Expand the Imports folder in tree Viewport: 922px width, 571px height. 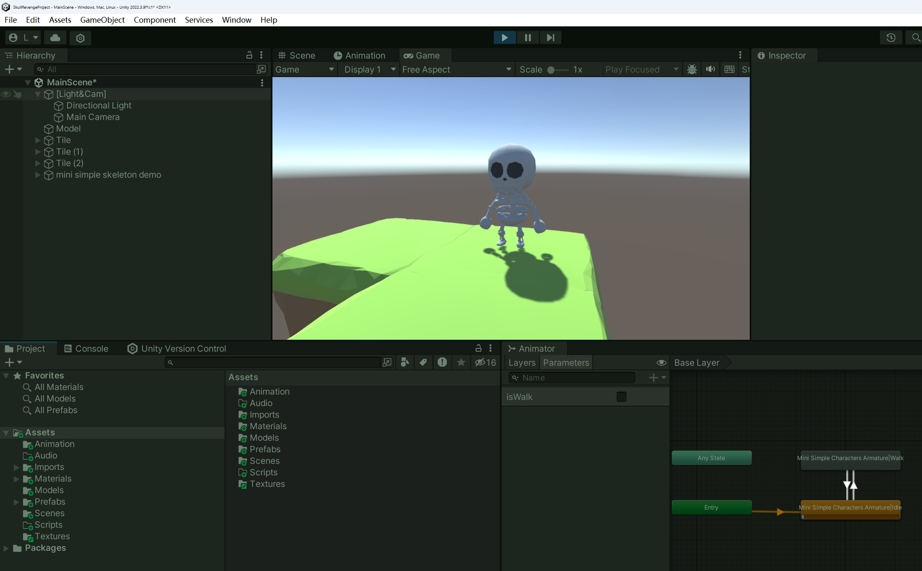pos(16,467)
